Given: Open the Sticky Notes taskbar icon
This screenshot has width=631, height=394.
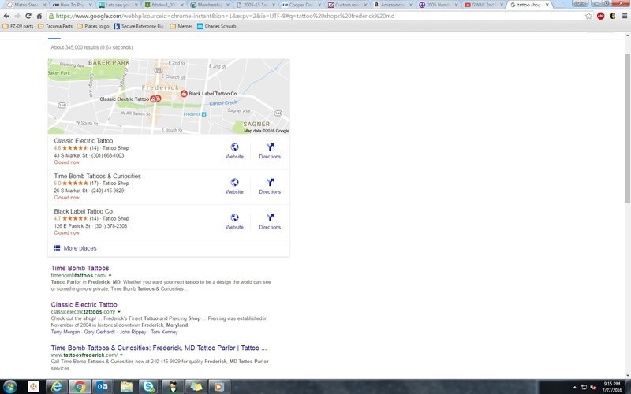Looking at the screenshot, I should pyautogui.click(x=196, y=387).
